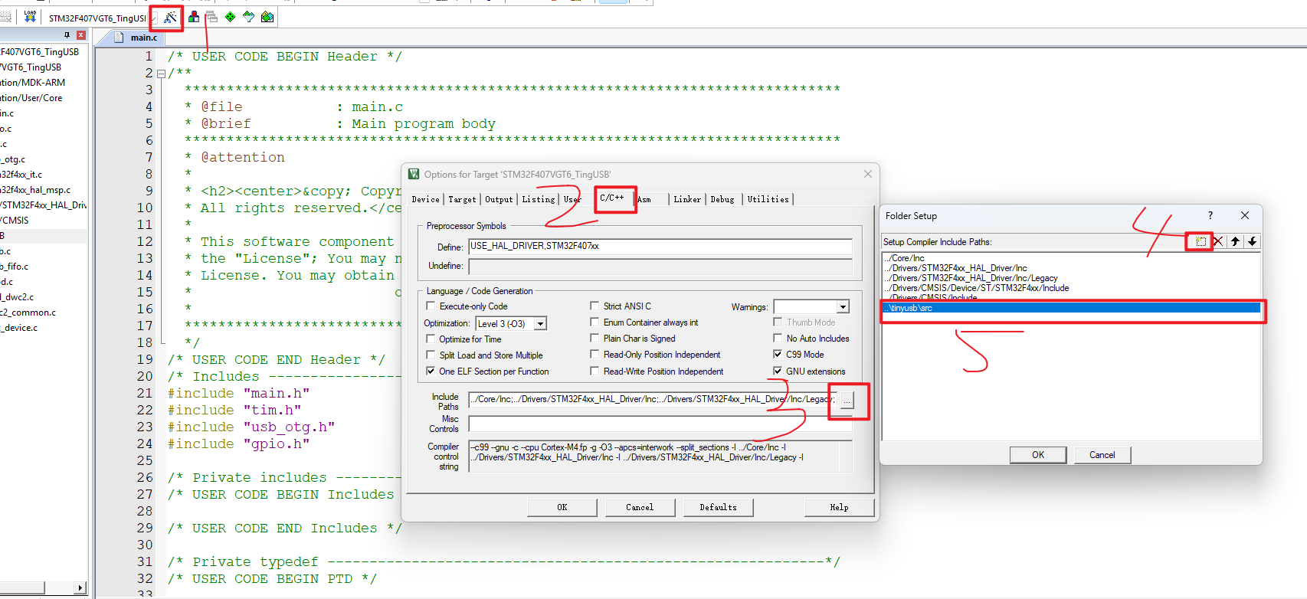The width and height of the screenshot is (1307, 599).
Task: Click the Folder Setup help question mark
Action: point(1210,215)
